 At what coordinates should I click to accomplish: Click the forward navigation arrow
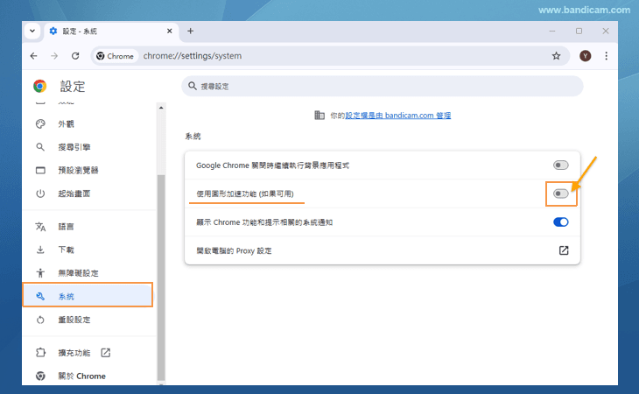coord(54,56)
